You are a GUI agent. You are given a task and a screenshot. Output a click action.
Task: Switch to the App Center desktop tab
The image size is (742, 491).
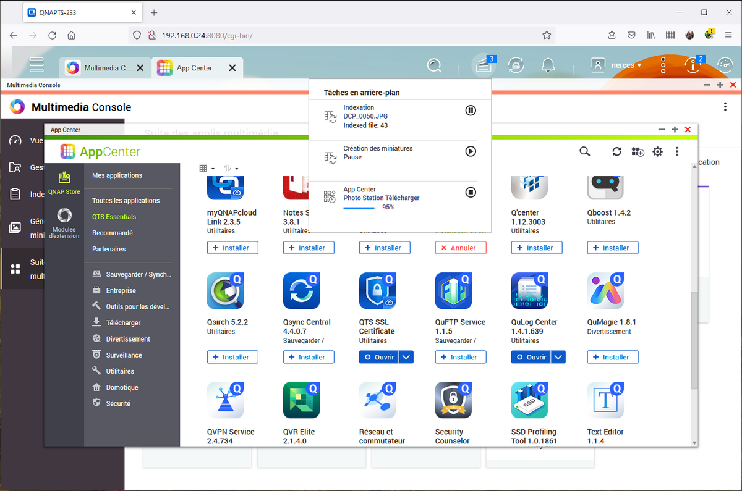point(197,68)
